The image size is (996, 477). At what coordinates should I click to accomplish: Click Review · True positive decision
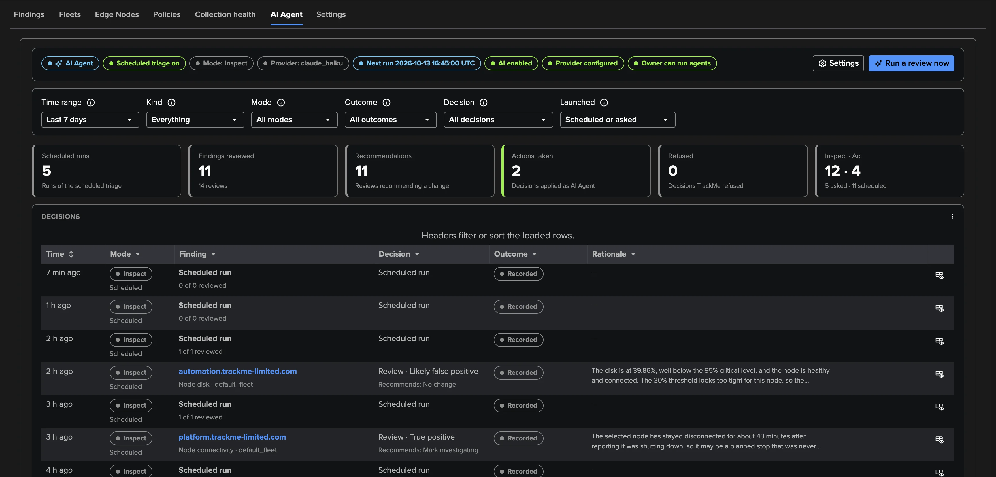pos(416,437)
